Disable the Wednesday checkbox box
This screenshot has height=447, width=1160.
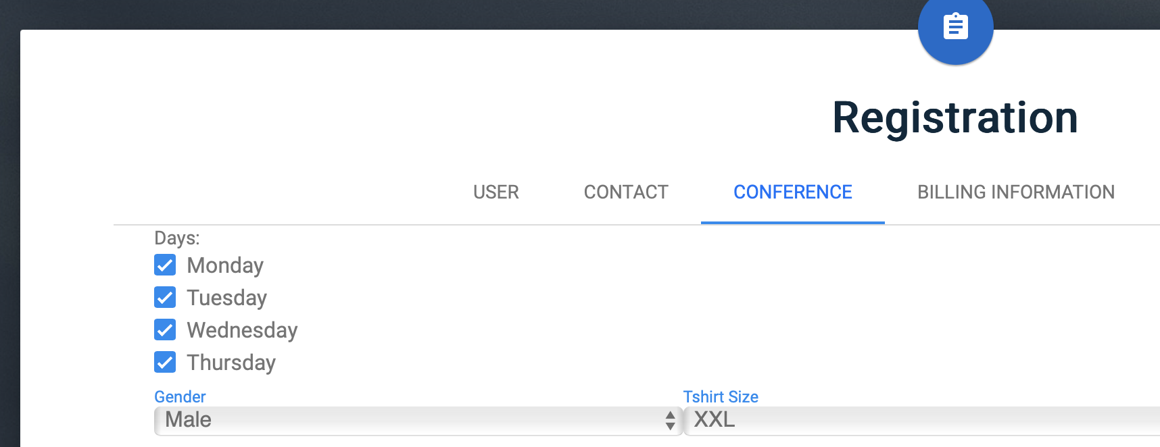point(165,330)
